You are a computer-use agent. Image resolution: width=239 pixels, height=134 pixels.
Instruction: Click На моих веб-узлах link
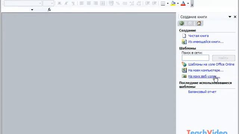(204, 76)
